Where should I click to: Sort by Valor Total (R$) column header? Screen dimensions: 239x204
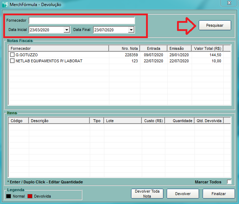coord(207,48)
